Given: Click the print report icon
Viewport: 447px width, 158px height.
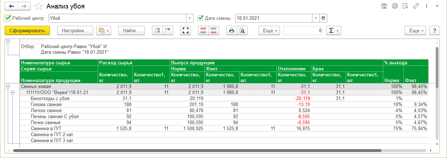Looking at the screenshot, I should pos(232,31).
